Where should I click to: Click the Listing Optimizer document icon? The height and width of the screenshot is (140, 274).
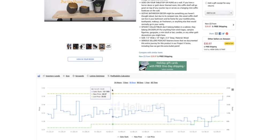pos(88,76)
